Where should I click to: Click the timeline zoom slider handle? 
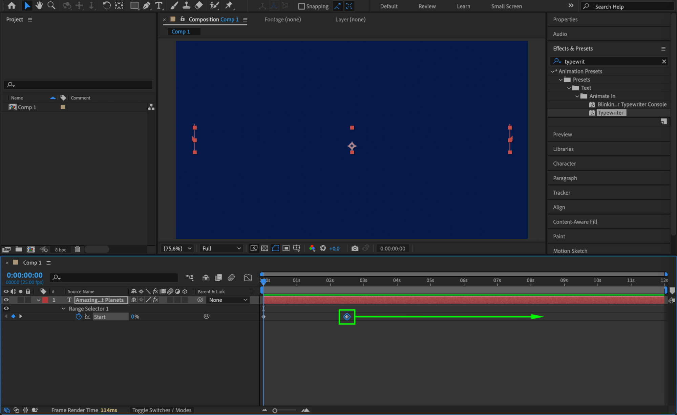point(275,411)
